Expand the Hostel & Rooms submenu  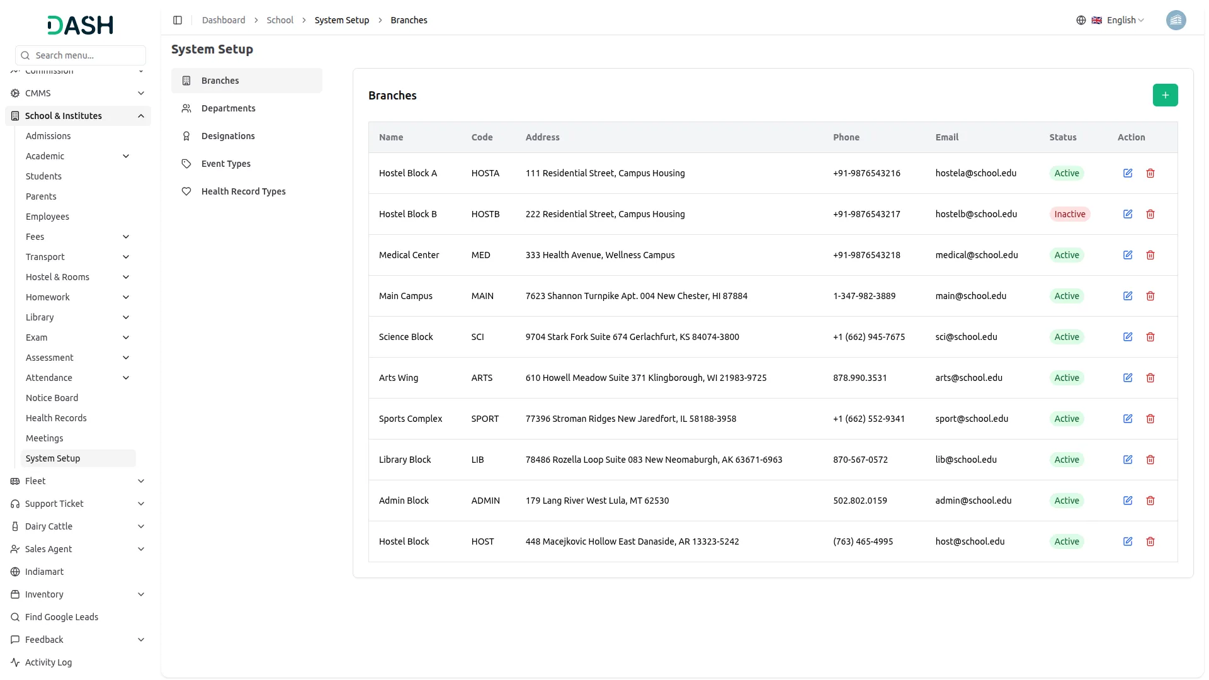126,277
